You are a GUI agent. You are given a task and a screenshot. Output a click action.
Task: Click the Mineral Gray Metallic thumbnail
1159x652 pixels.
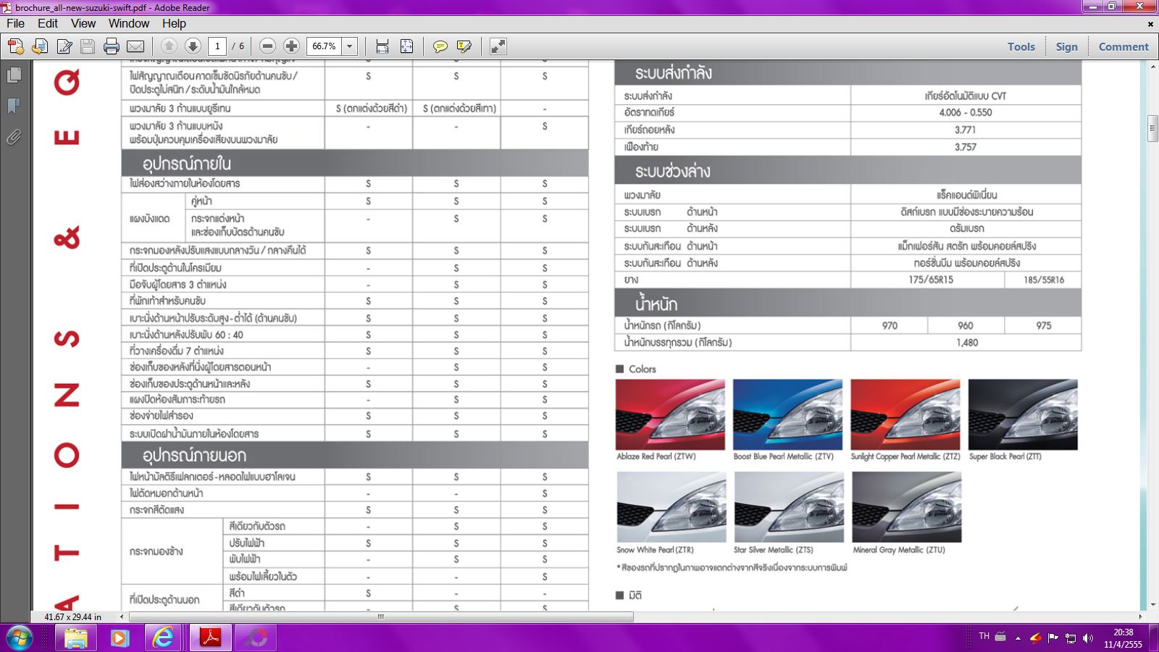coord(907,507)
